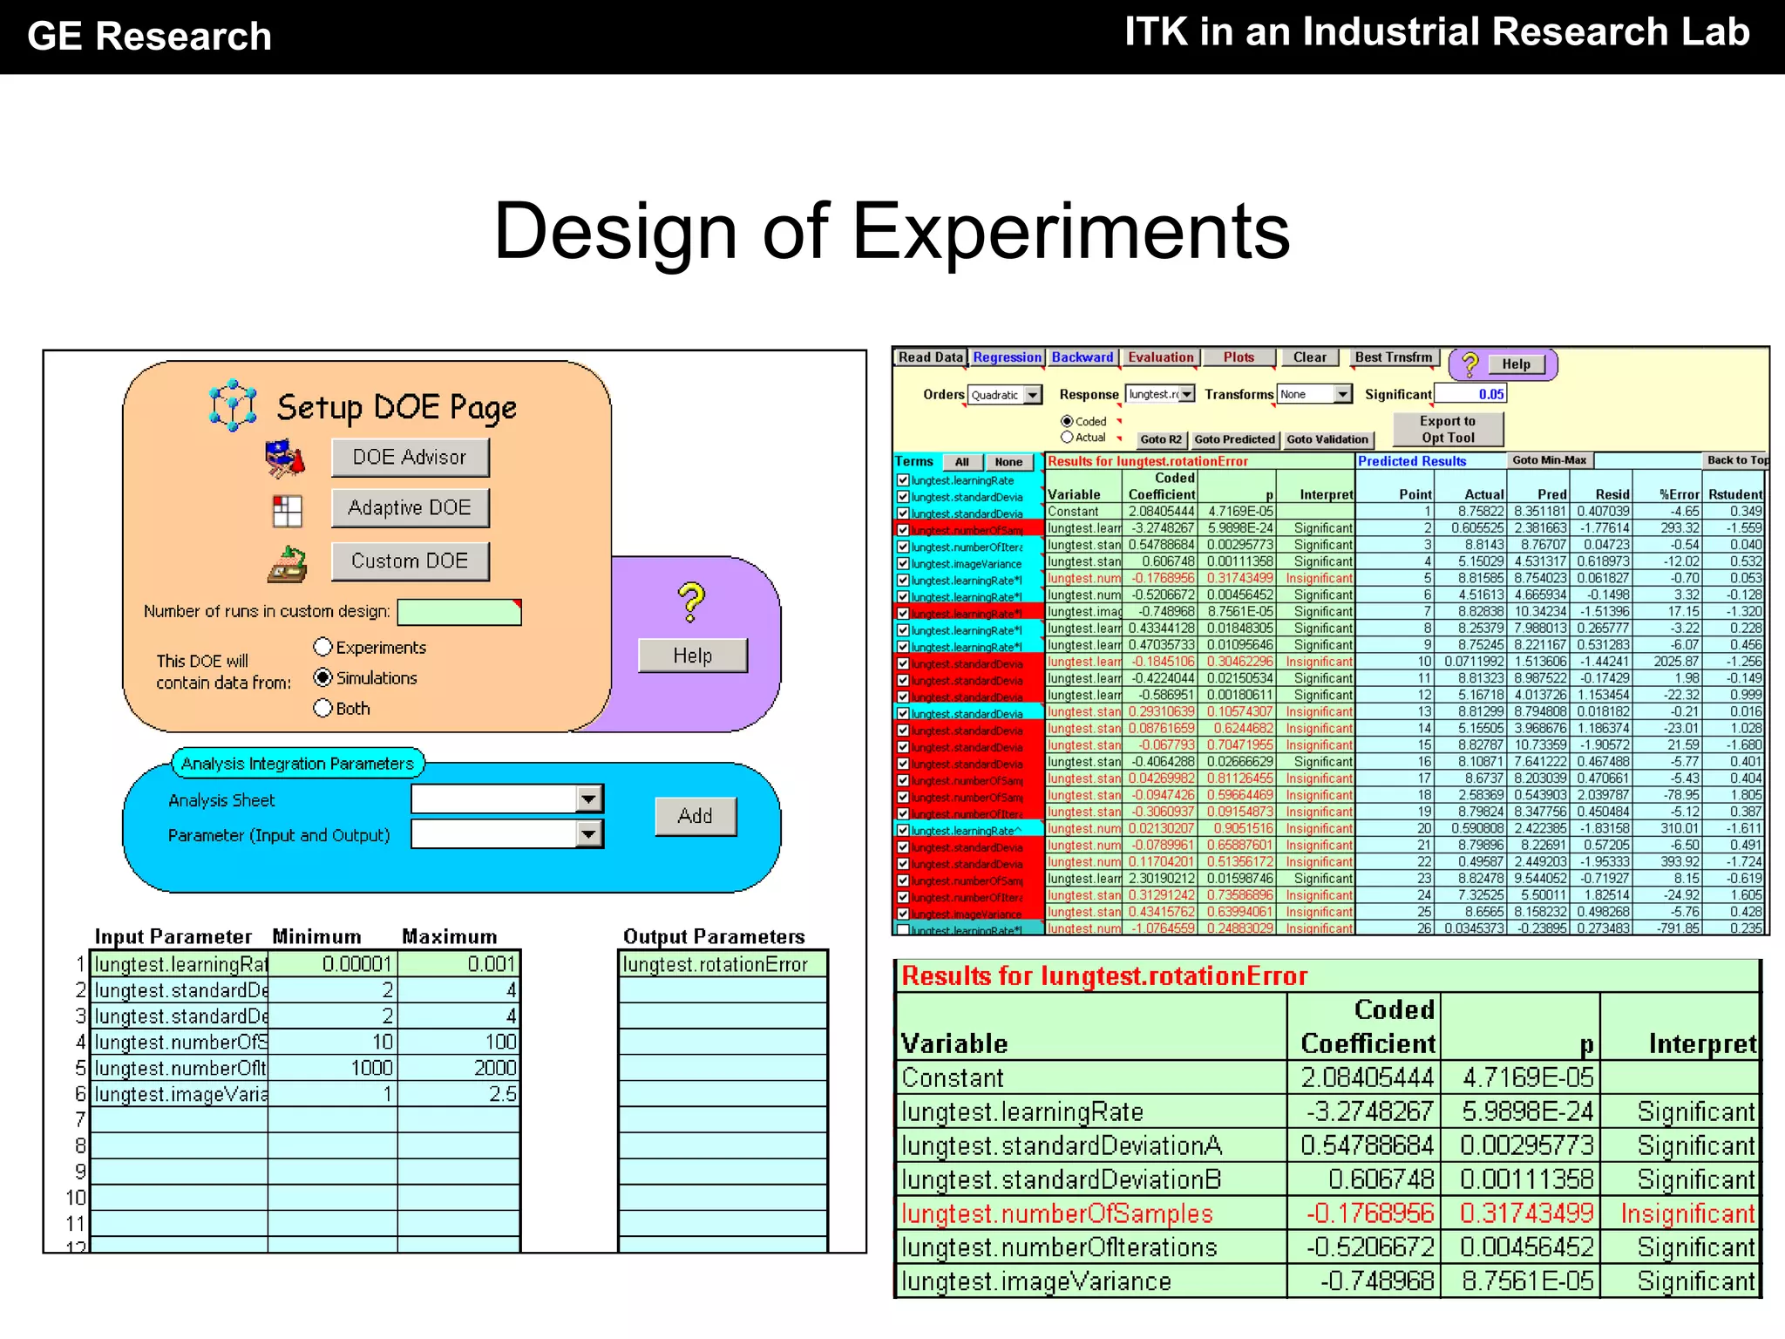Select the Actual coefficient radio button
1785x1339 pixels.
point(1067,438)
